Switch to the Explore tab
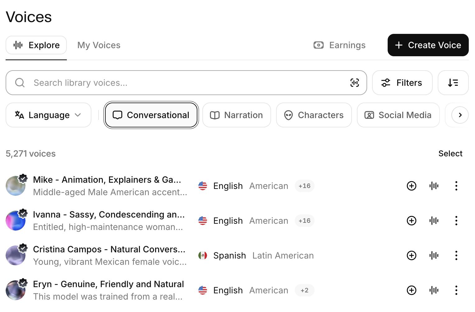Screen dimensions: 475x312 click(x=36, y=45)
